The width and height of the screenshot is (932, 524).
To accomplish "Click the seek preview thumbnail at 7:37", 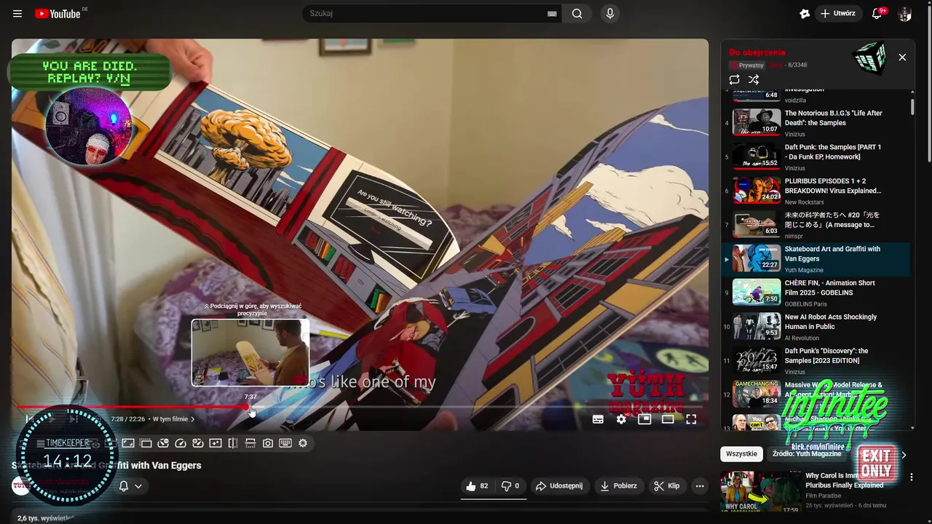I will (250, 352).
